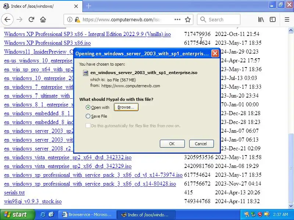
Task: Cancel the file opening dialog
Action: point(201,144)
